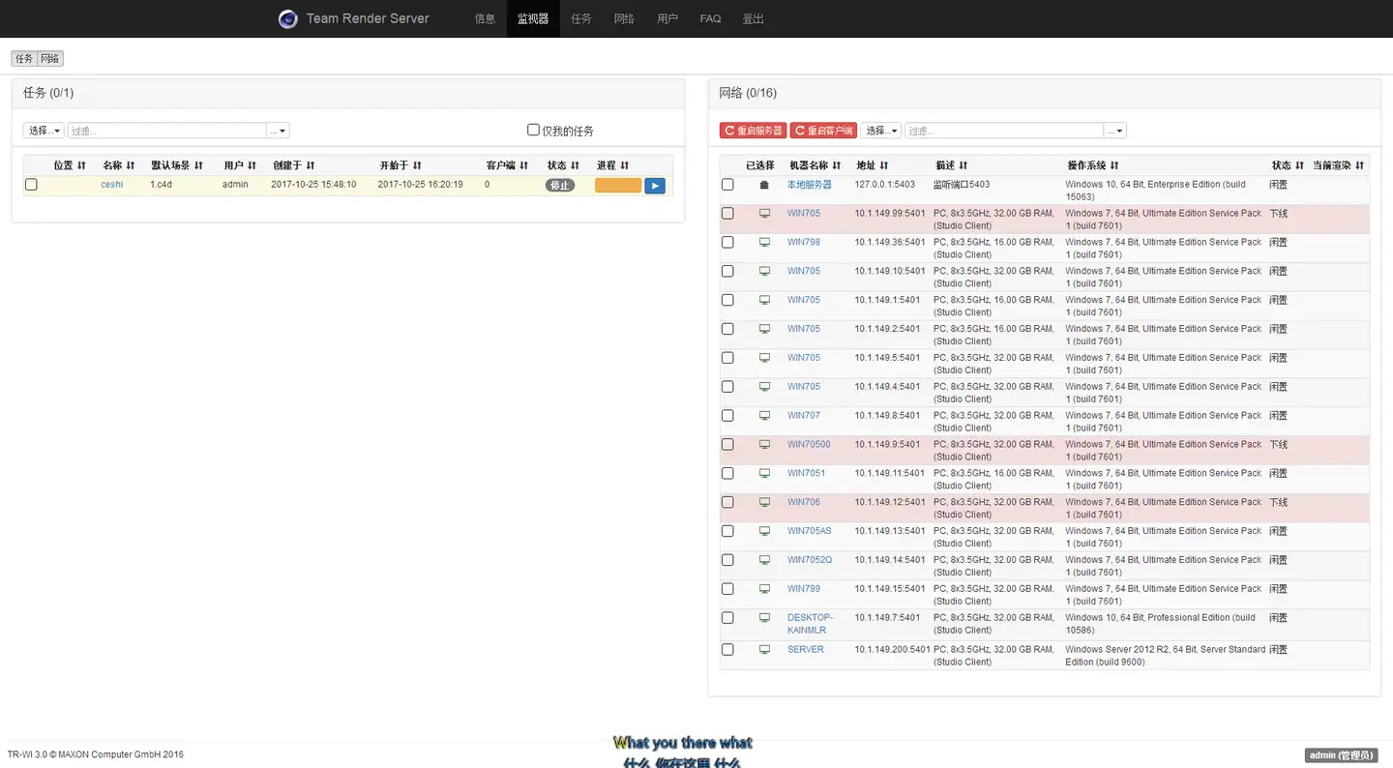The image size is (1393, 768).
Task: Open the 选择 dropdown in the 网络 panel
Action: 880,131
